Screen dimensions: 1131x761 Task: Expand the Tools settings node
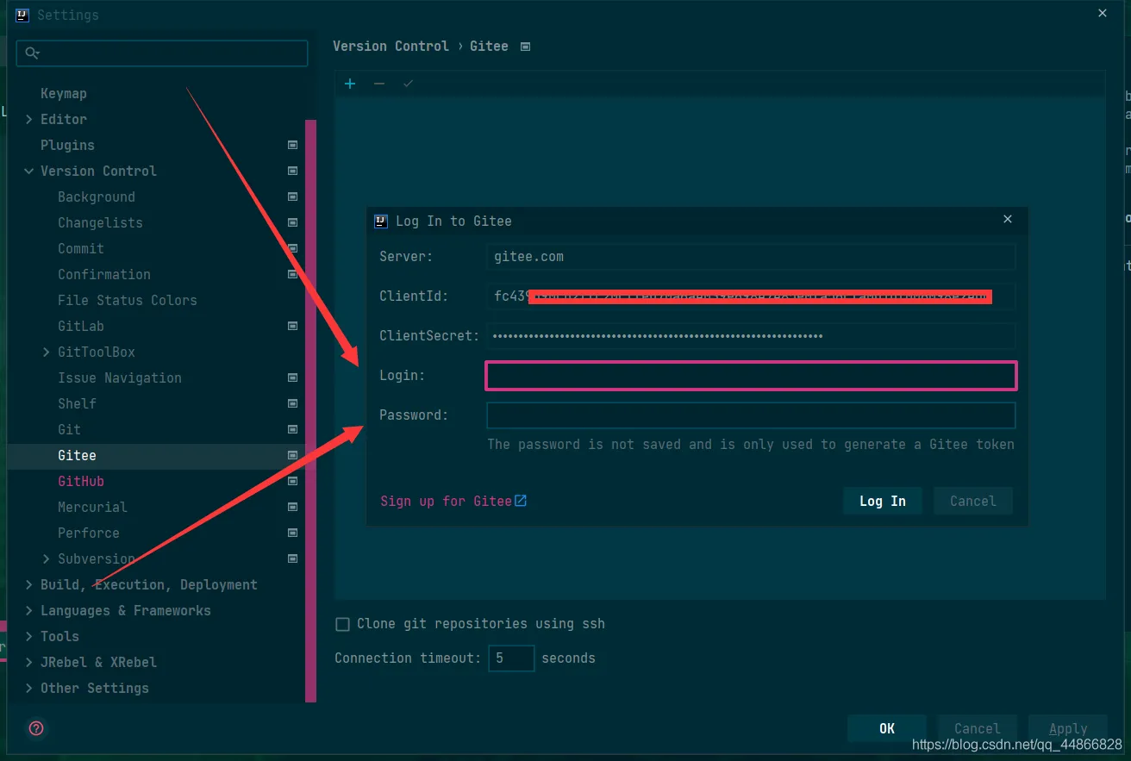(x=29, y=636)
